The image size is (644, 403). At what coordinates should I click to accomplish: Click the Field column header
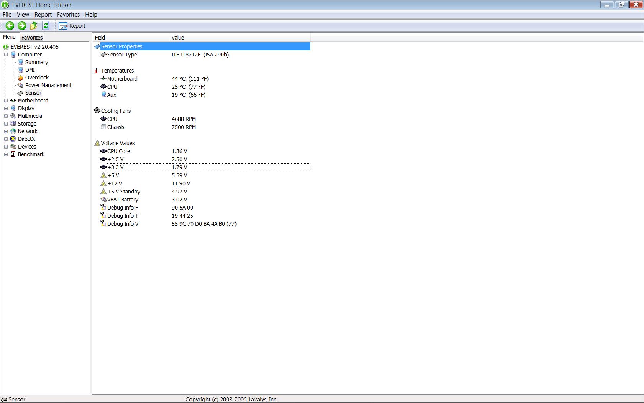tap(131, 38)
